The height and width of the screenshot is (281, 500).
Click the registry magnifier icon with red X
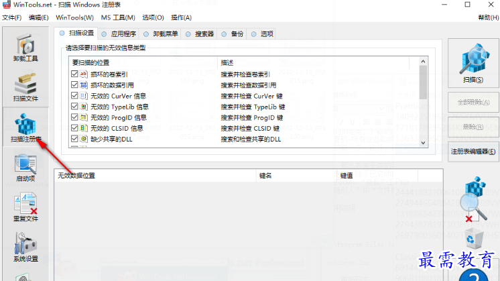tap(475, 200)
